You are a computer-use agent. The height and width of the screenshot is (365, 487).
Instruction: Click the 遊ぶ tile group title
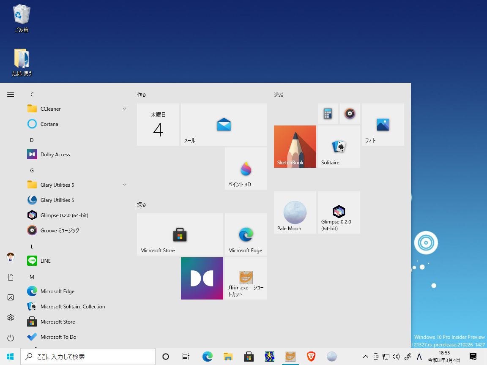279,95
